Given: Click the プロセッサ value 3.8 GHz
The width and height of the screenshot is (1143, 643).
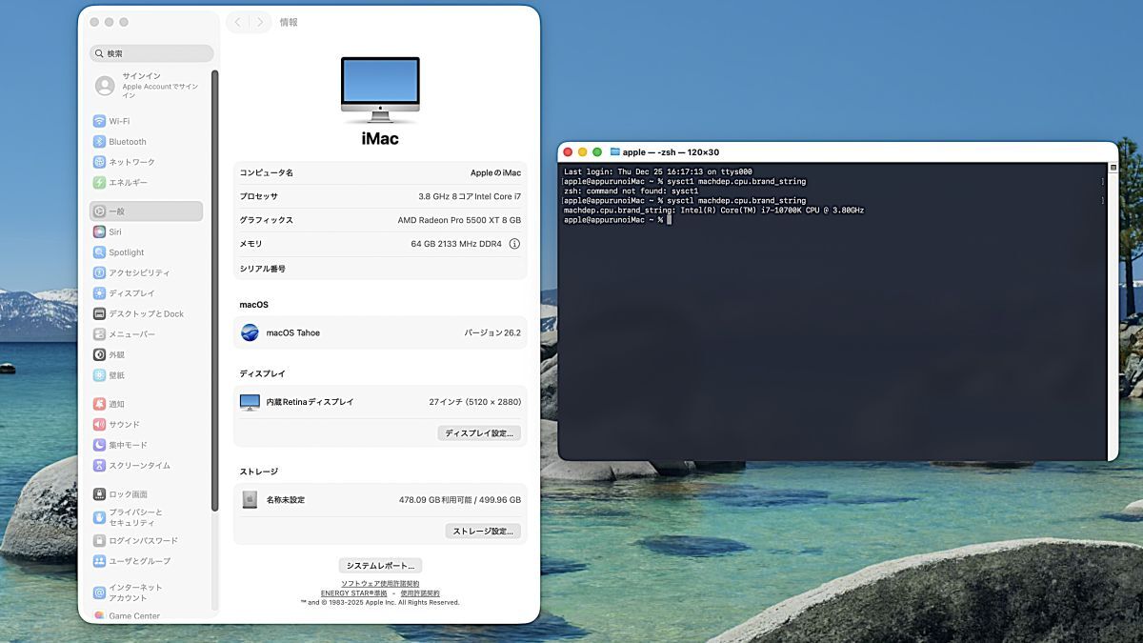Looking at the screenshot, I should click(470, 196).
